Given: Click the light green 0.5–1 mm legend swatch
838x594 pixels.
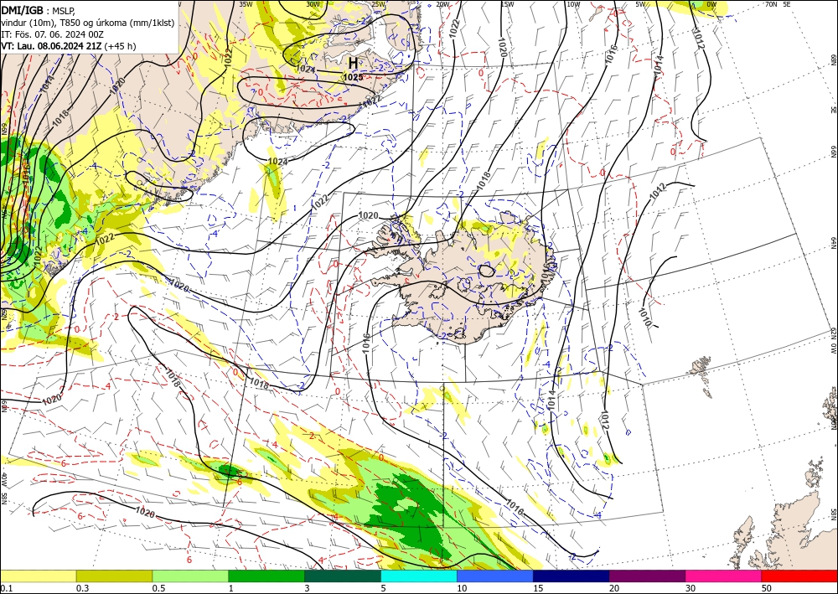Looking at the screenshot, I should [190, 576].
